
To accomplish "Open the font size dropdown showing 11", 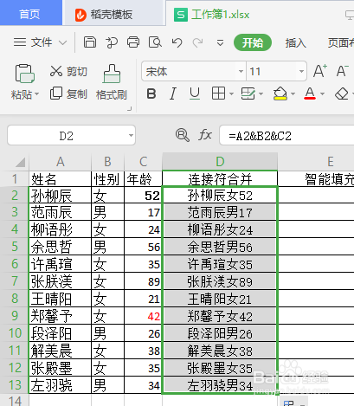I will pos(301,71).
